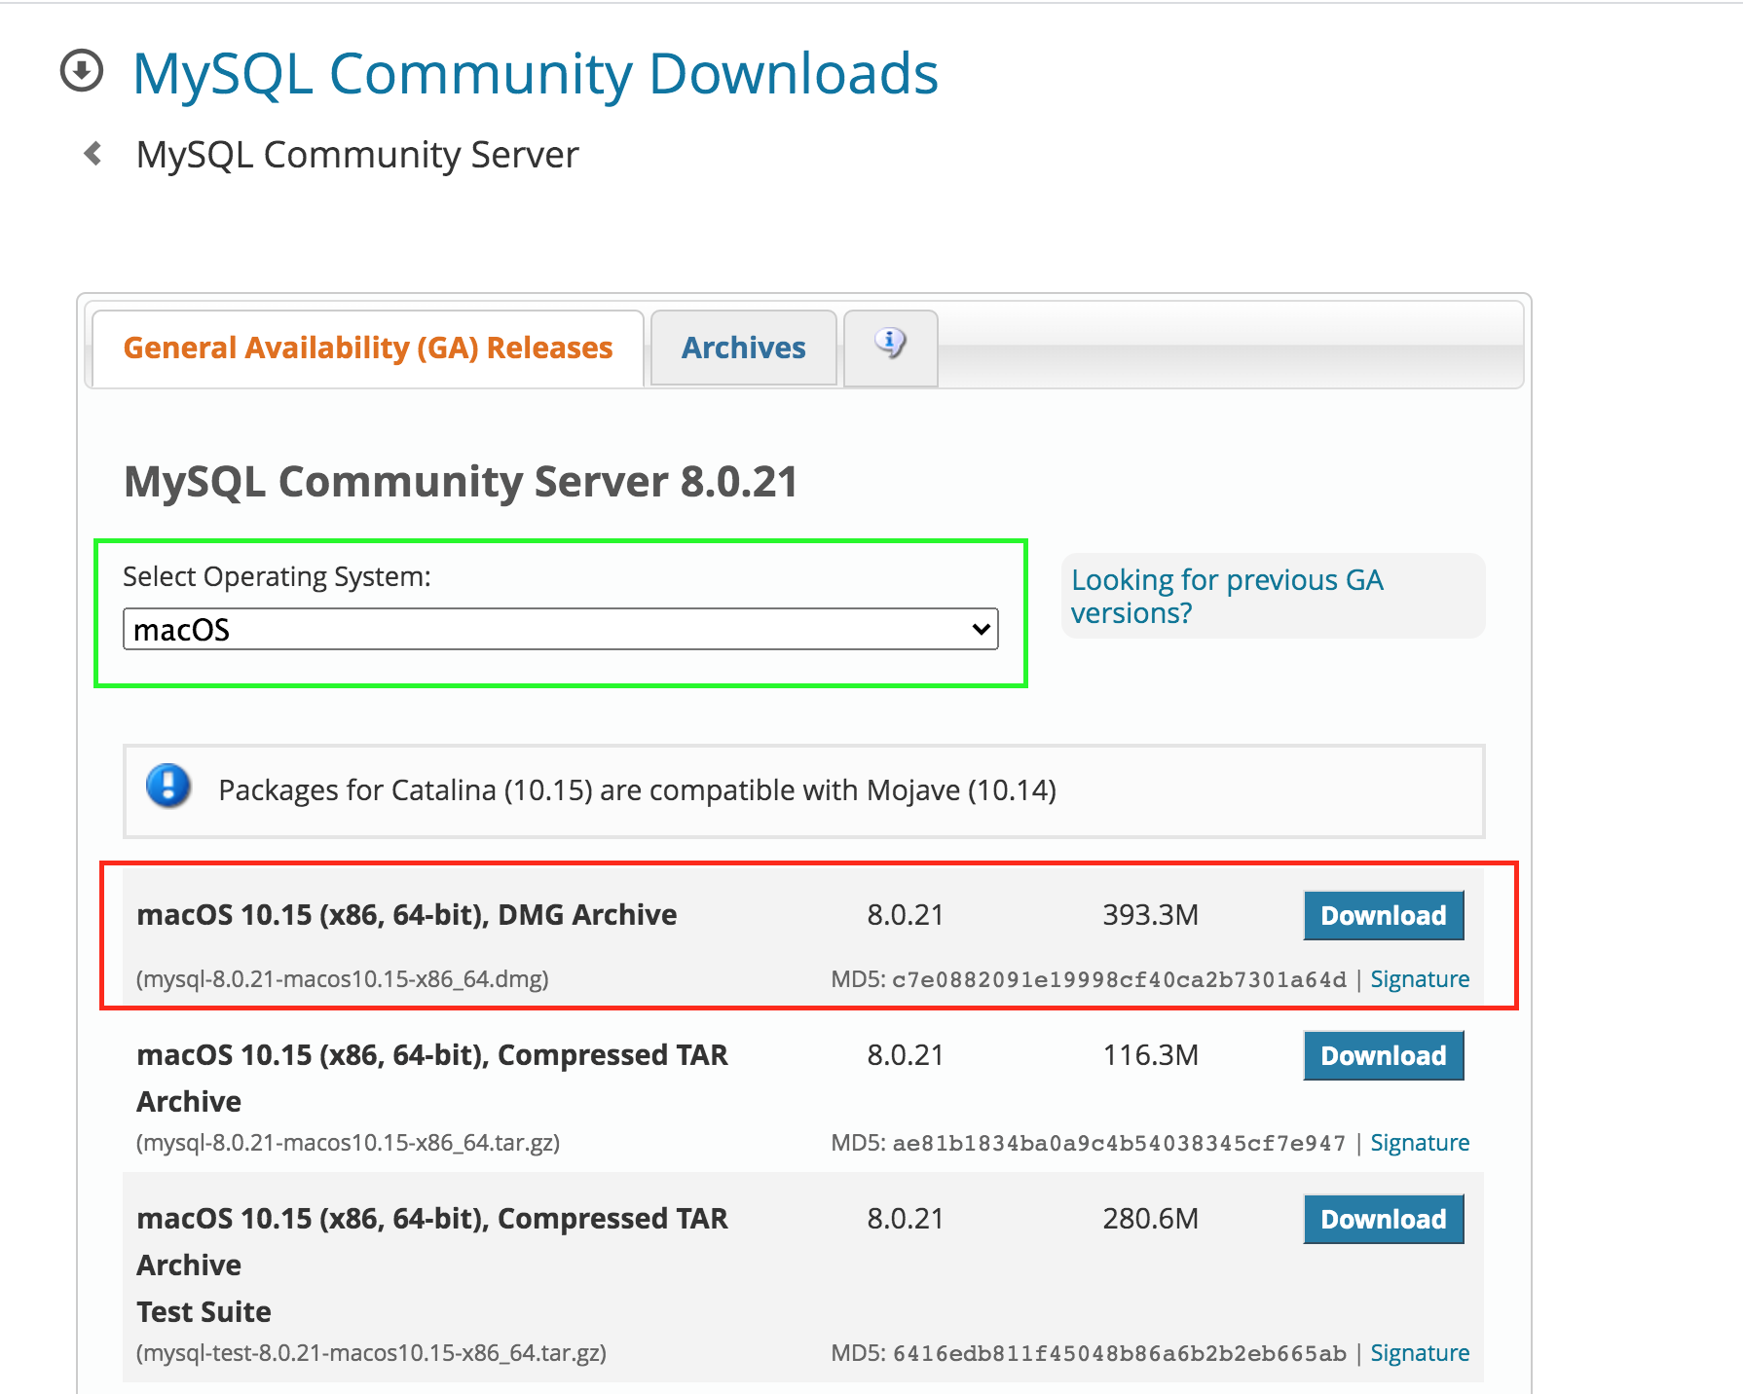Click MD5 hash ae81b1834ba0a9c4b54038345cf7e947
The width and height of the screenshot is (1743, 1394).
point(1119,1143)
